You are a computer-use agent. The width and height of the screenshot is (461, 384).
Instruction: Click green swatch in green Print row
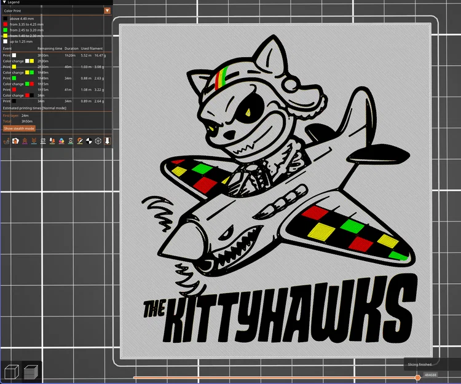coord(14,78)
